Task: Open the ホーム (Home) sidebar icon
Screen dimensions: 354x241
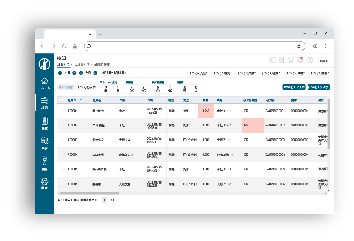Action: (45, 83)
